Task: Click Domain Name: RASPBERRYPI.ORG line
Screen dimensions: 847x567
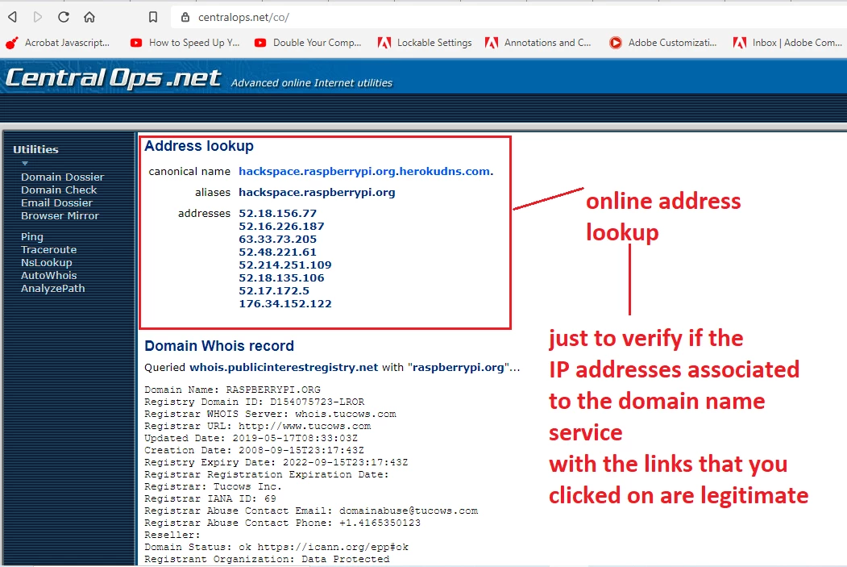Action: tap(232, 390)
